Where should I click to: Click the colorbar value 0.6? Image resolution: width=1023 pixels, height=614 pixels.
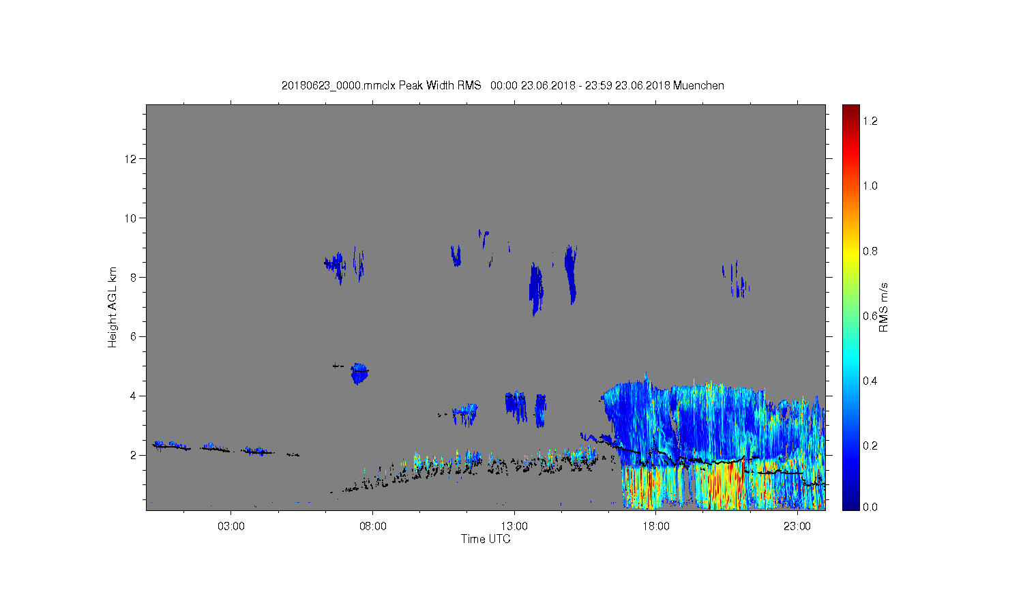point(870,316)
